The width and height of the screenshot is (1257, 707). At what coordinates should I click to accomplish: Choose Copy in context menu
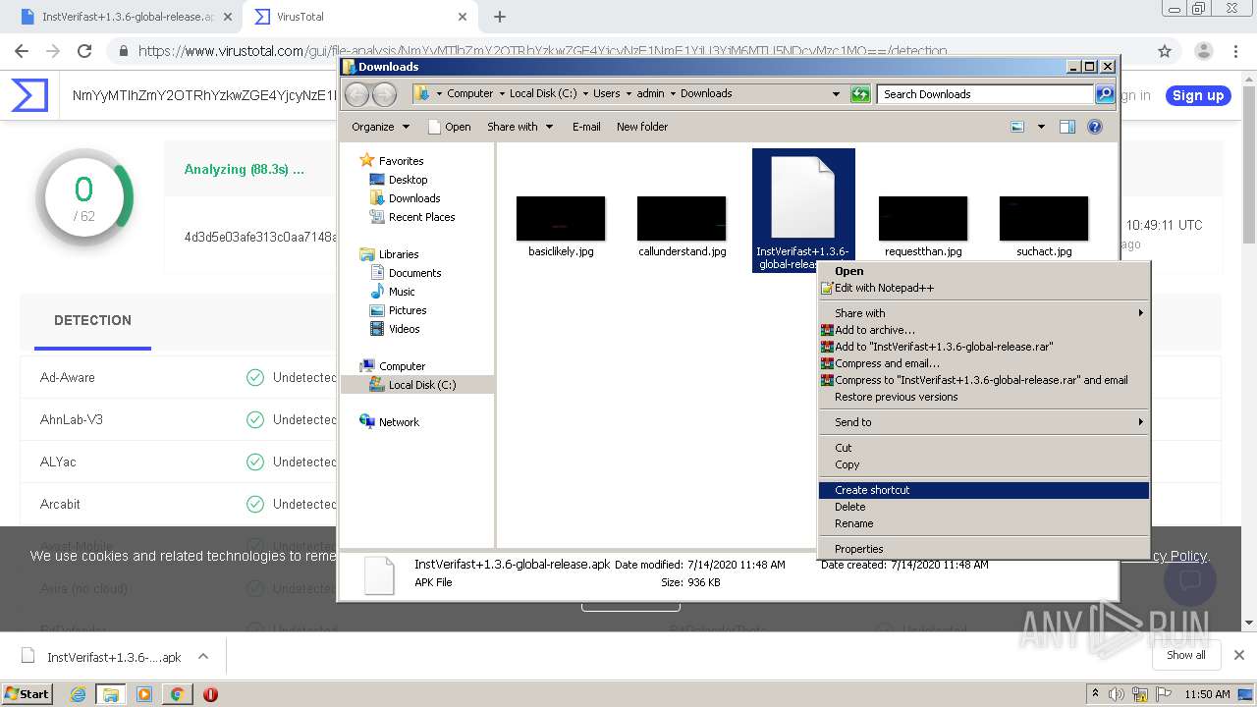[x=983, y=464]
